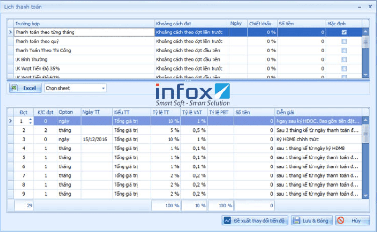Click Tổng giá trị cell in row 3

(x=131, y=140)
